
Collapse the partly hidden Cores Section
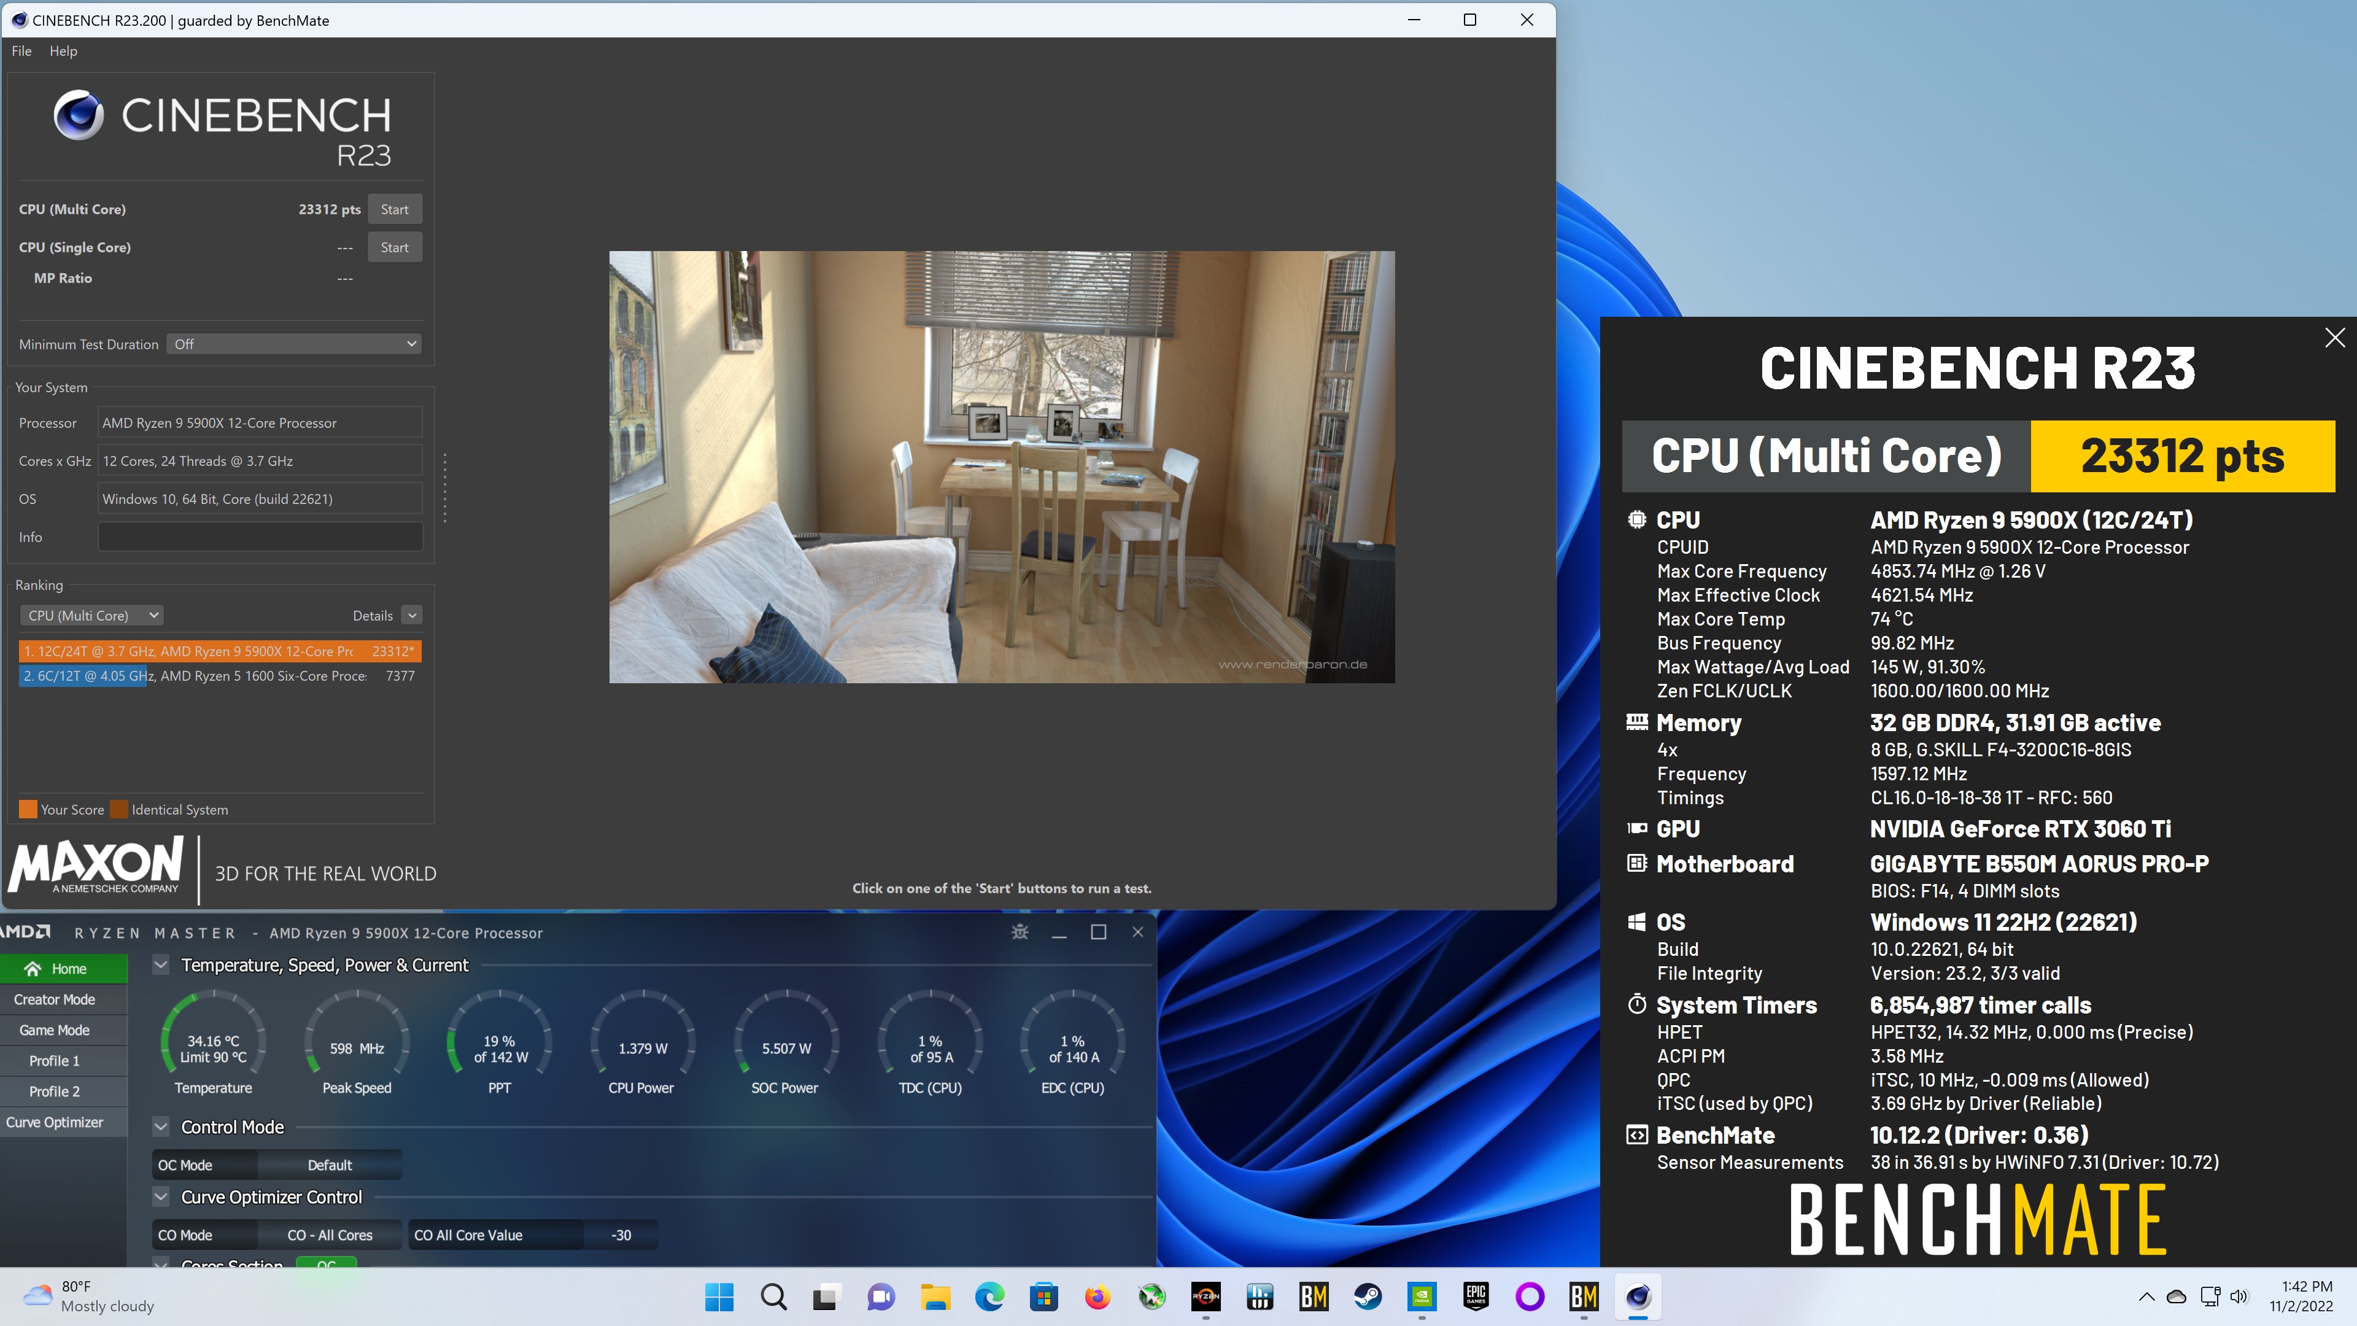point(161,1263)
